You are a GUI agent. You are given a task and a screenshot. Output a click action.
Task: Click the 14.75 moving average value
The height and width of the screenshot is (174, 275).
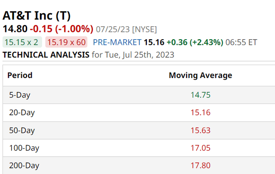coord(200,95)
